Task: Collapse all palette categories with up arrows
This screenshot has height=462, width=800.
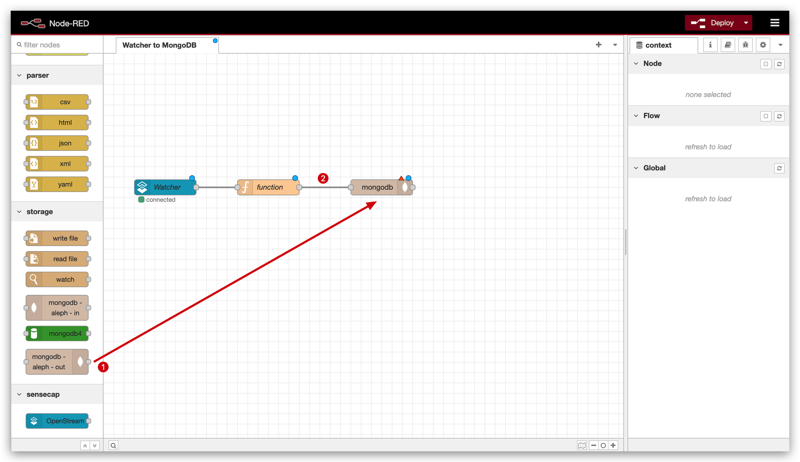Action: 85,445
